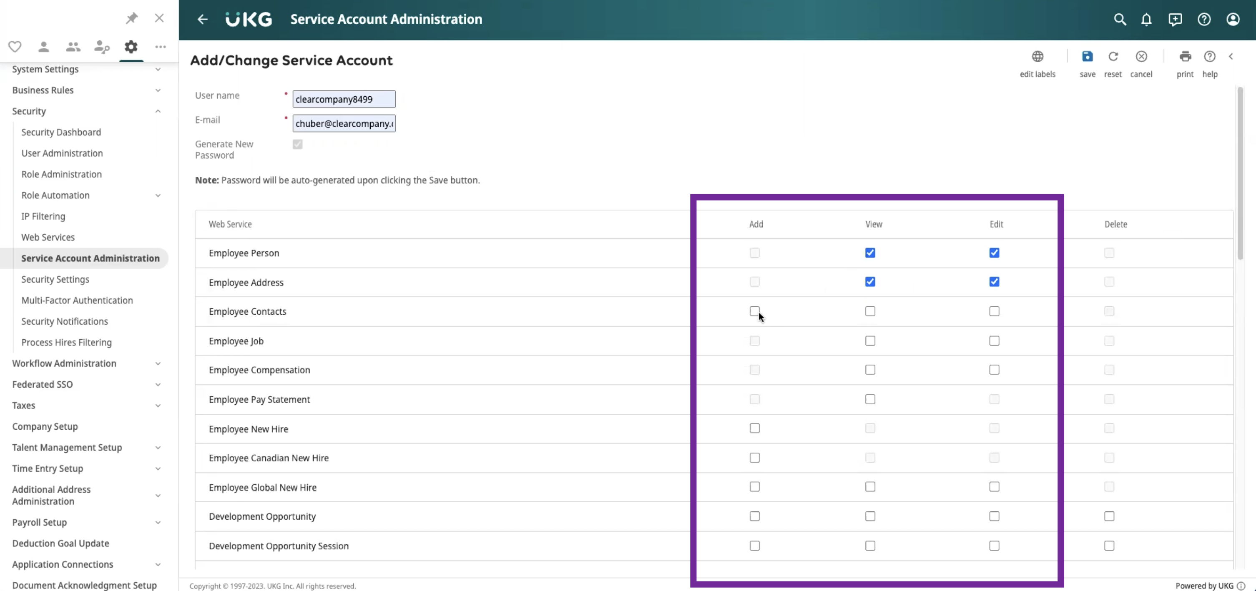Uncheck View for Employee Person
This screenshot has width=1256, height=591.
pos(870,253)
